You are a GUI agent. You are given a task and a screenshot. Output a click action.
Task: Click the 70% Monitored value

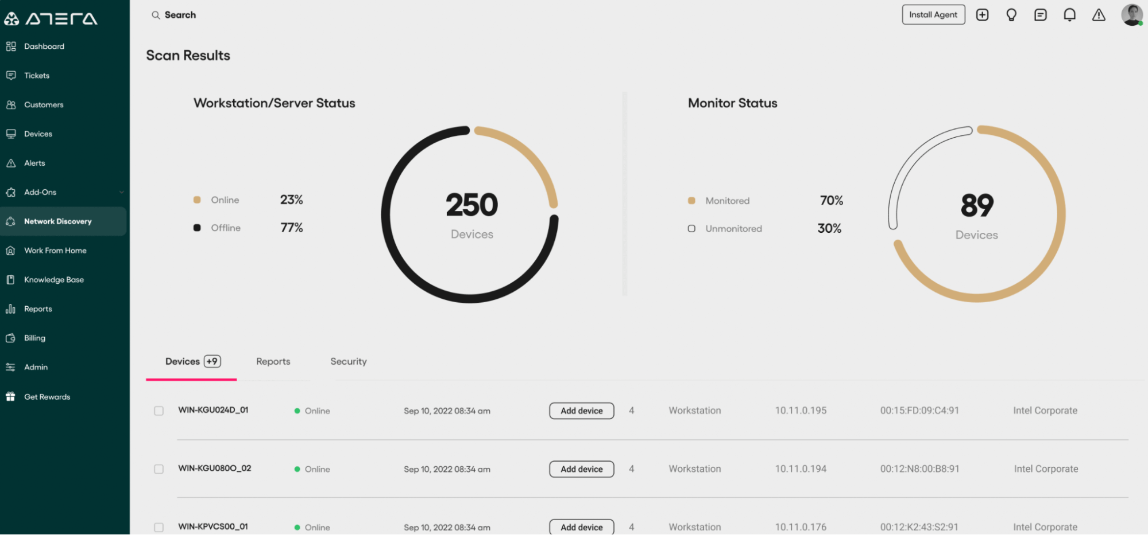pos(832,201)
